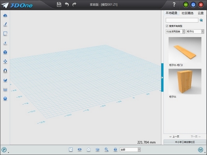
Task: Select the basic primitives cube tool
Action: pyautogui.click(x=5, y=52)
